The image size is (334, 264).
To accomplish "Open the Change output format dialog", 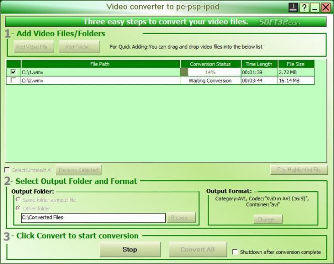I will tap(266, 219).
